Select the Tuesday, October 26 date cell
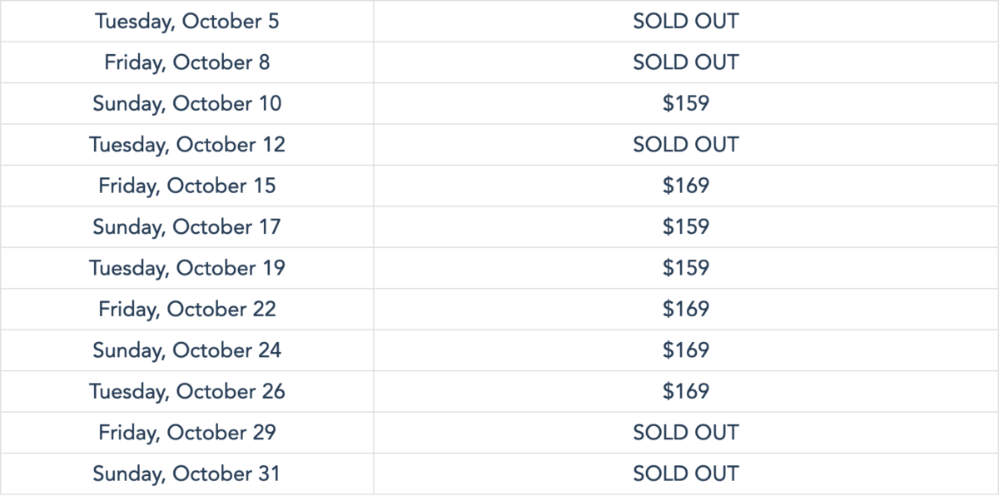The width and height of the screenshot is (999, 496). (x=187, y=391)
